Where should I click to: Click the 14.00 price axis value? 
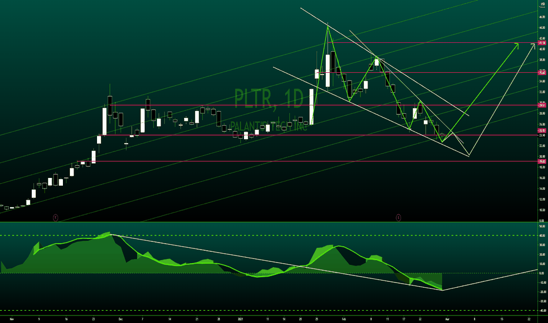[542, 189]
